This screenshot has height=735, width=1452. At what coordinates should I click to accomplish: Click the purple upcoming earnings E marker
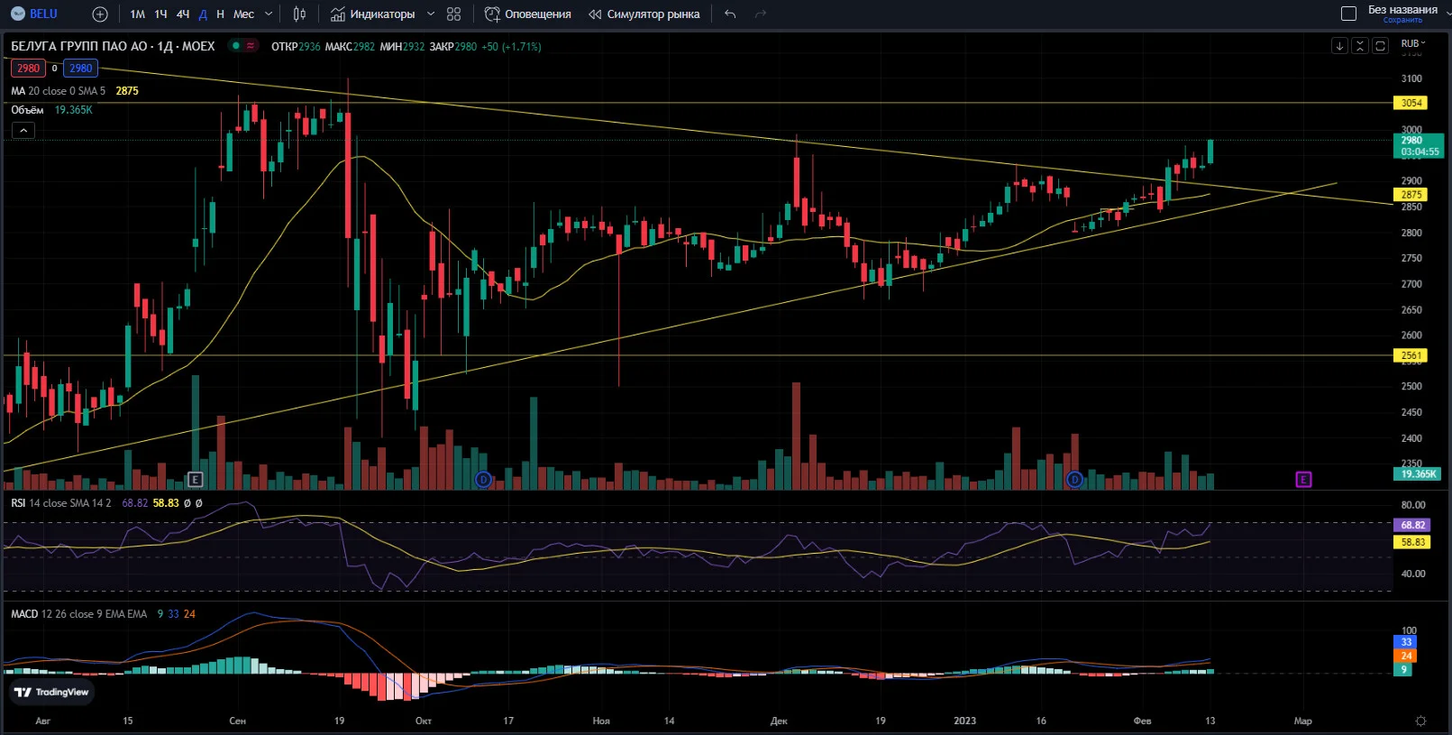click(1303, 479)
